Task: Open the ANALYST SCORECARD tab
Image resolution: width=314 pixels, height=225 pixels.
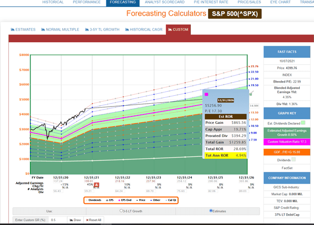Action: (165, 2)
